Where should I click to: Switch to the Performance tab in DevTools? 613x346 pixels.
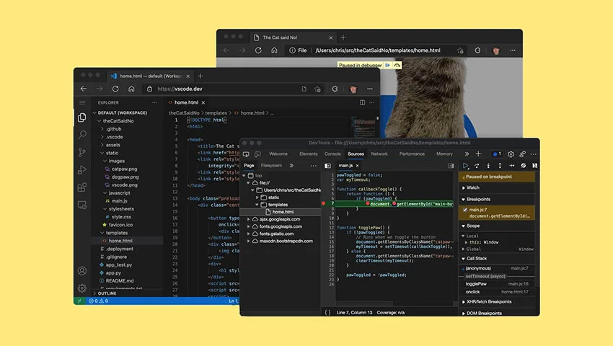tap(412, 154)
